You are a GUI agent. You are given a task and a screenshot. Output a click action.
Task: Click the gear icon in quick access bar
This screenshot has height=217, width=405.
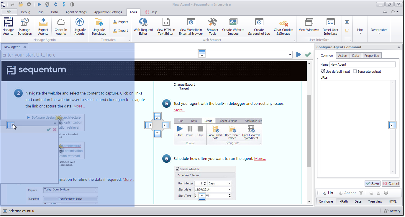(x=29, y=4)
